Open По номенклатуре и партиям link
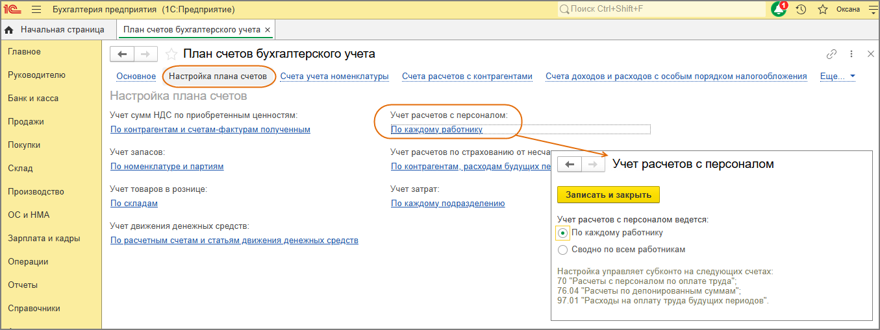880x330 pixels. [167, 167]
